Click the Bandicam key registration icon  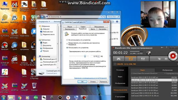pyautogui.click(x=162, y=47)
